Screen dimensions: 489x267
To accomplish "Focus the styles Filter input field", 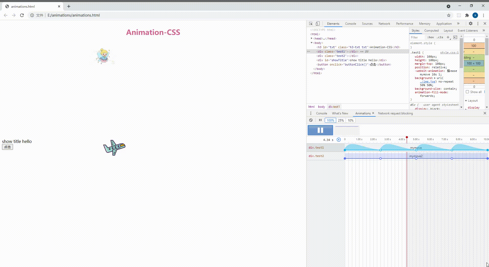I will click(x=418, y=37).
